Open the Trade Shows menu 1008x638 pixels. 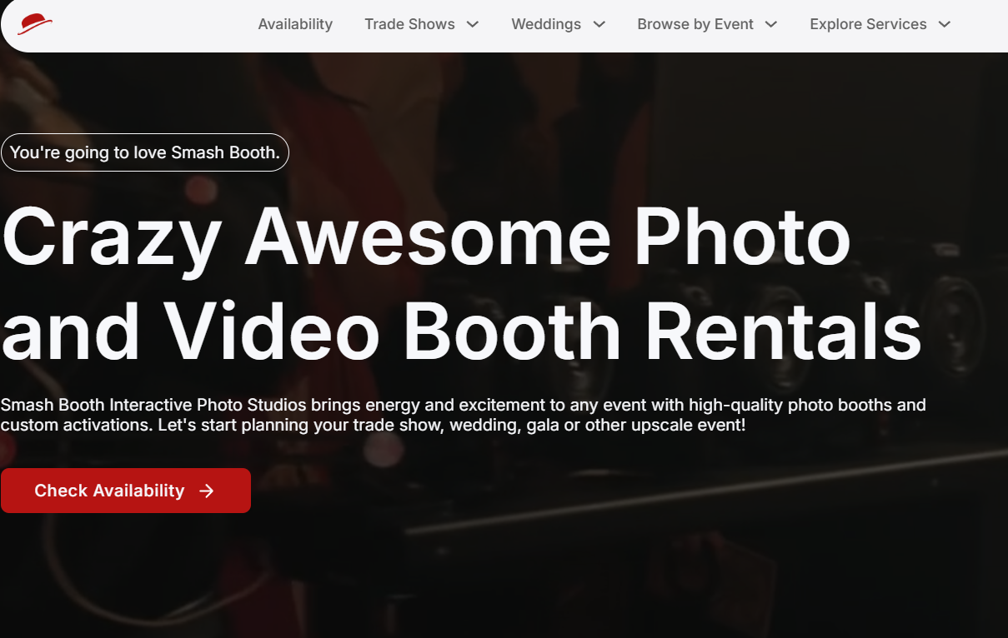[x=409, y=24]
